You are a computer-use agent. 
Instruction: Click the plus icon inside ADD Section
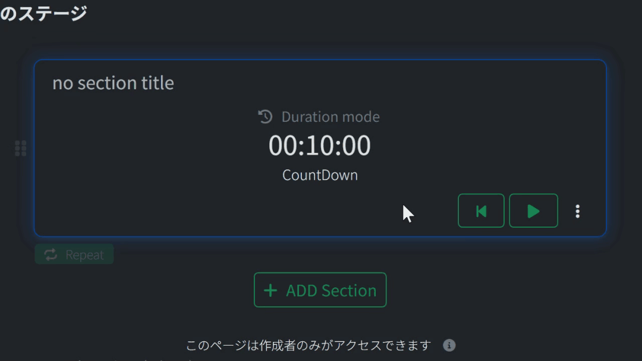click(270, 290)
